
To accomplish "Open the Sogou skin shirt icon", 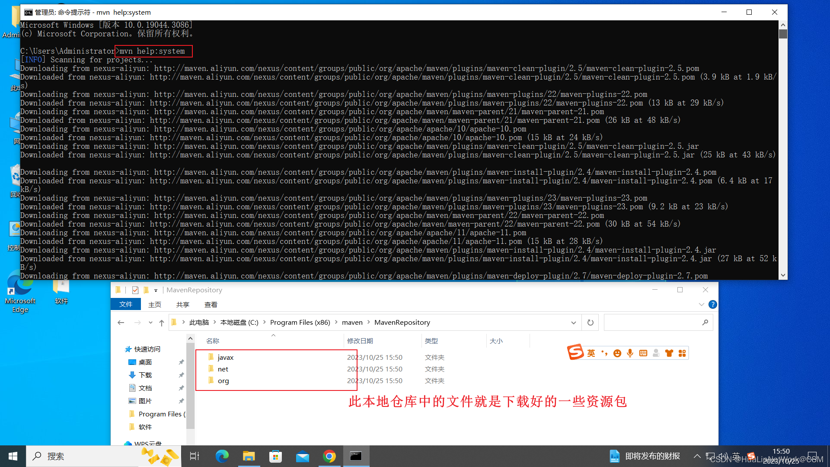I will pyautogui.click(x=669, y=353).
